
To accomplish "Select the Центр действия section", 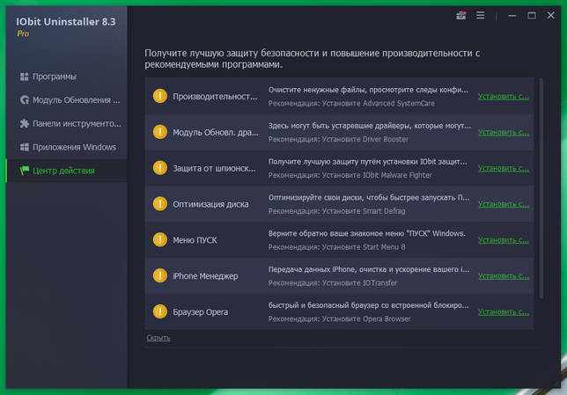I will pos(67,171).
